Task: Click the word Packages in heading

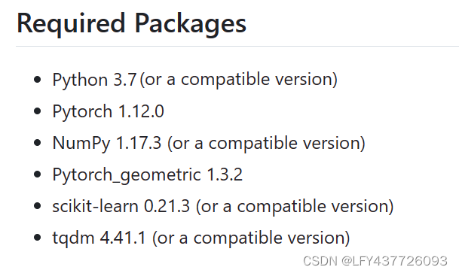Action: coord(190,25)
